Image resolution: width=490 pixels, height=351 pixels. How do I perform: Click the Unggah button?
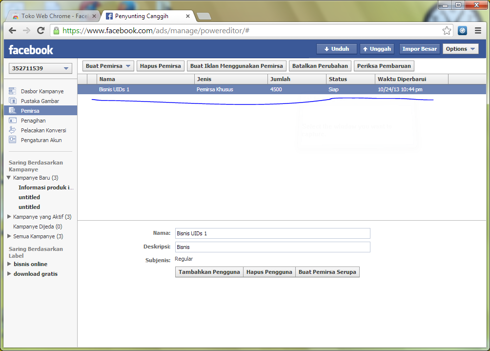click(x=377, y=49)
